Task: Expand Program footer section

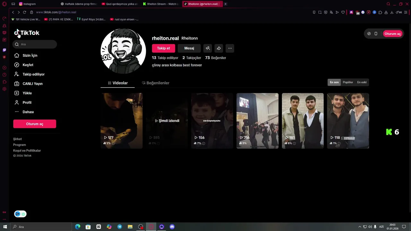Action: [x=19, y=145]
